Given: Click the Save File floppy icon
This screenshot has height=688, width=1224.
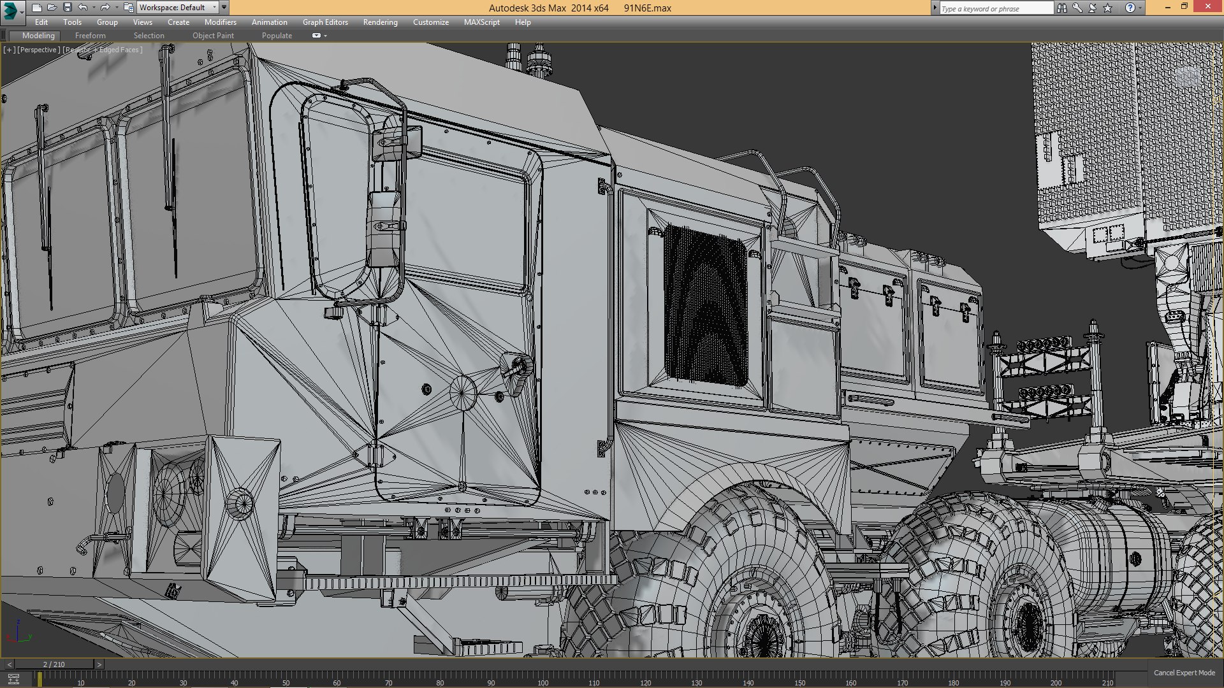Looking at the screenshot, I should point(67,8).
